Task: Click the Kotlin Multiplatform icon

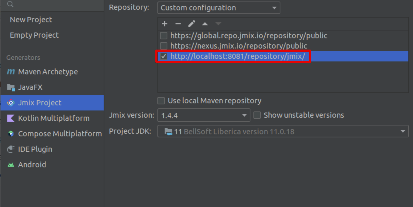Action: (x=11, y=118)
